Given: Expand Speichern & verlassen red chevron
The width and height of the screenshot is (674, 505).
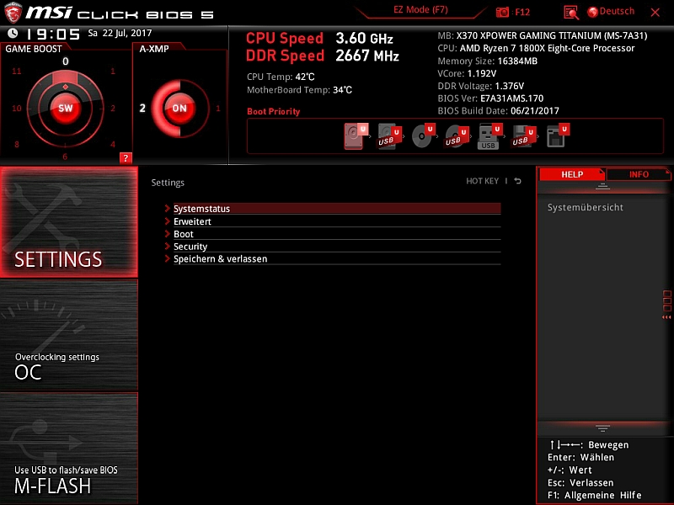Looking at the screenshot, I should [167, 258].
